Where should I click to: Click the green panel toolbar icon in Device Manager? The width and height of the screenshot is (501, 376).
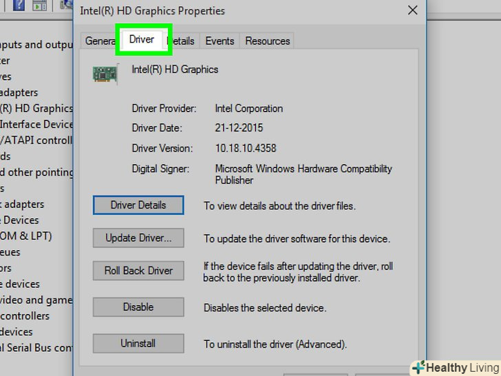click(40, 6)
